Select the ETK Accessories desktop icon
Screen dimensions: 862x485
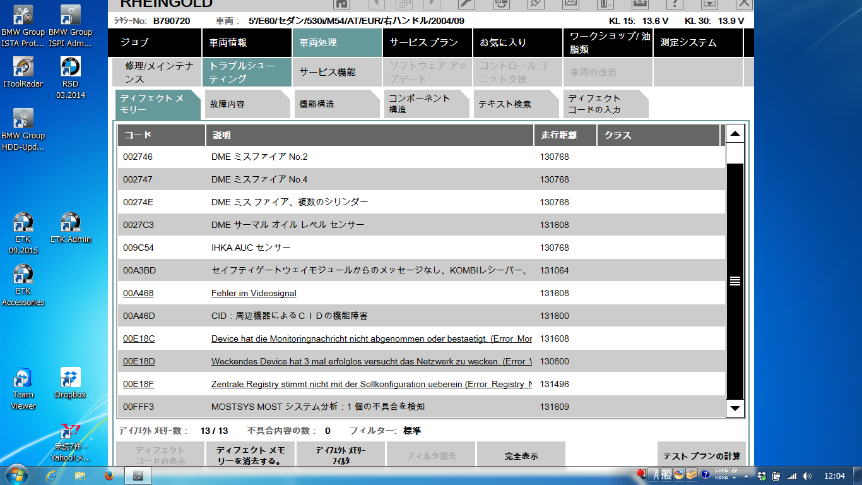[23, 285]
